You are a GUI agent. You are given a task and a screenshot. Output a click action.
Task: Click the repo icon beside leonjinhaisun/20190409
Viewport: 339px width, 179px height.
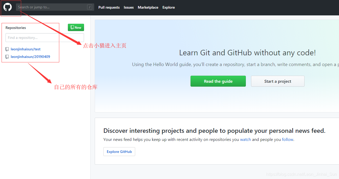7,57
